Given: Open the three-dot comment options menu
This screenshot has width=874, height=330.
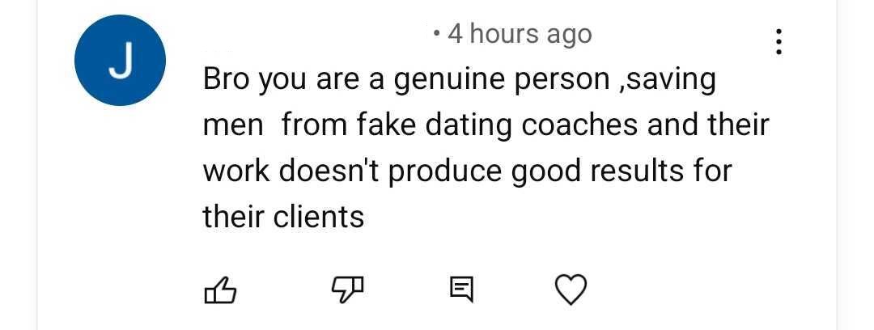Looking at the screenshot, I should (x=779, y=42).
